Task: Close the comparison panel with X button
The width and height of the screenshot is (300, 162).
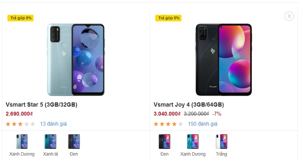Action: coord(289,16)
